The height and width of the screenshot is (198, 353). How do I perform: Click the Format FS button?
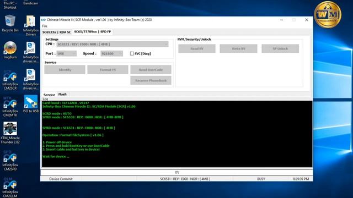click(108, 70)
